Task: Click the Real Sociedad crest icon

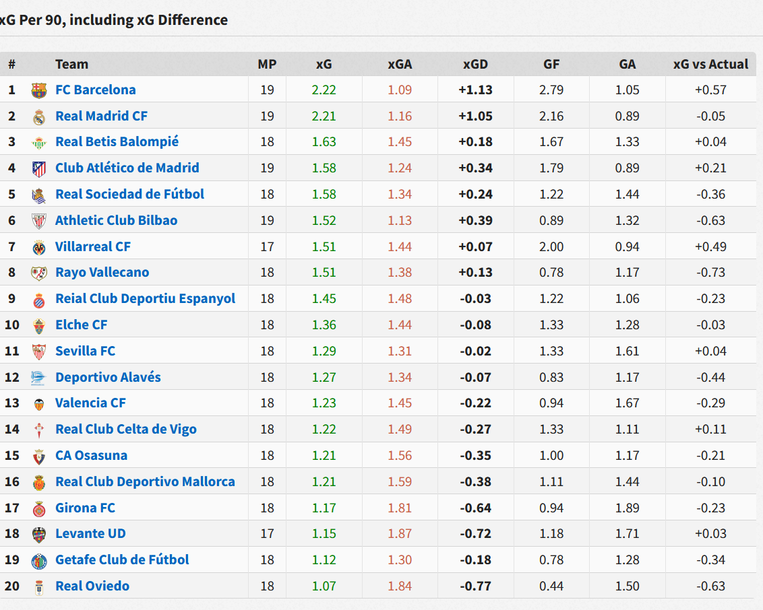Action: [x=39, y=195]
